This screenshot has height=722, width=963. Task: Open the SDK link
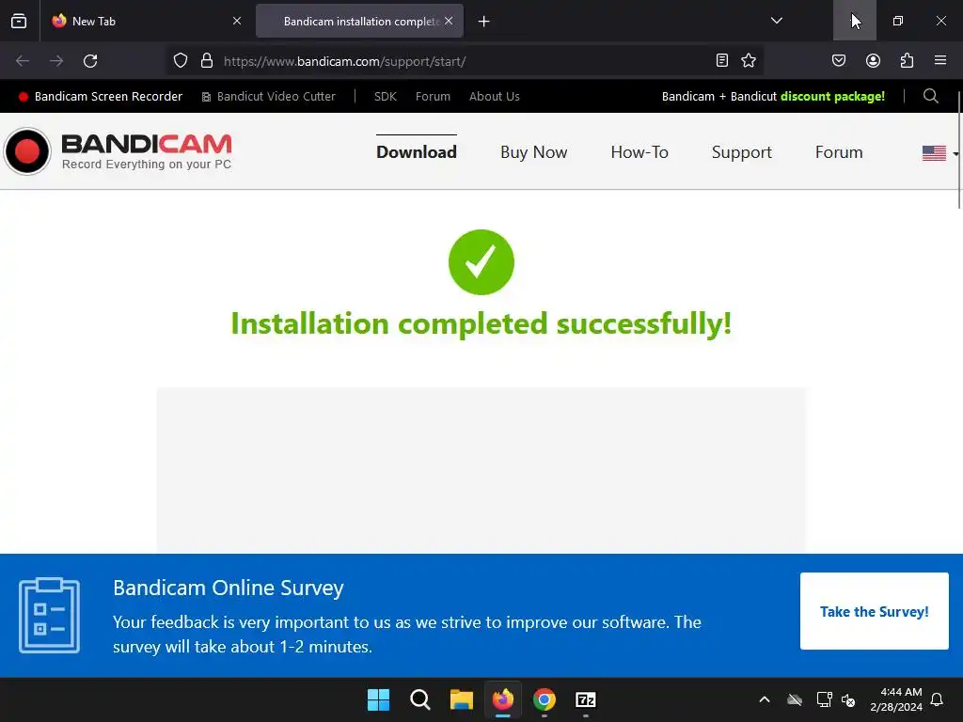tap(385, 97)
